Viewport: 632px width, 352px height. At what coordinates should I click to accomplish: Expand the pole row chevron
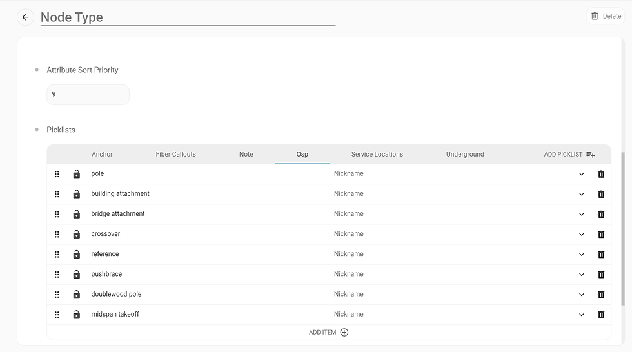click(581, 174)
